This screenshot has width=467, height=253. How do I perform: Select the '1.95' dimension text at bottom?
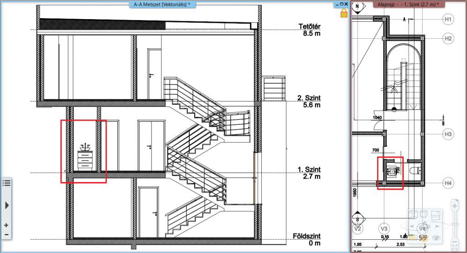(x=358, y=244)
